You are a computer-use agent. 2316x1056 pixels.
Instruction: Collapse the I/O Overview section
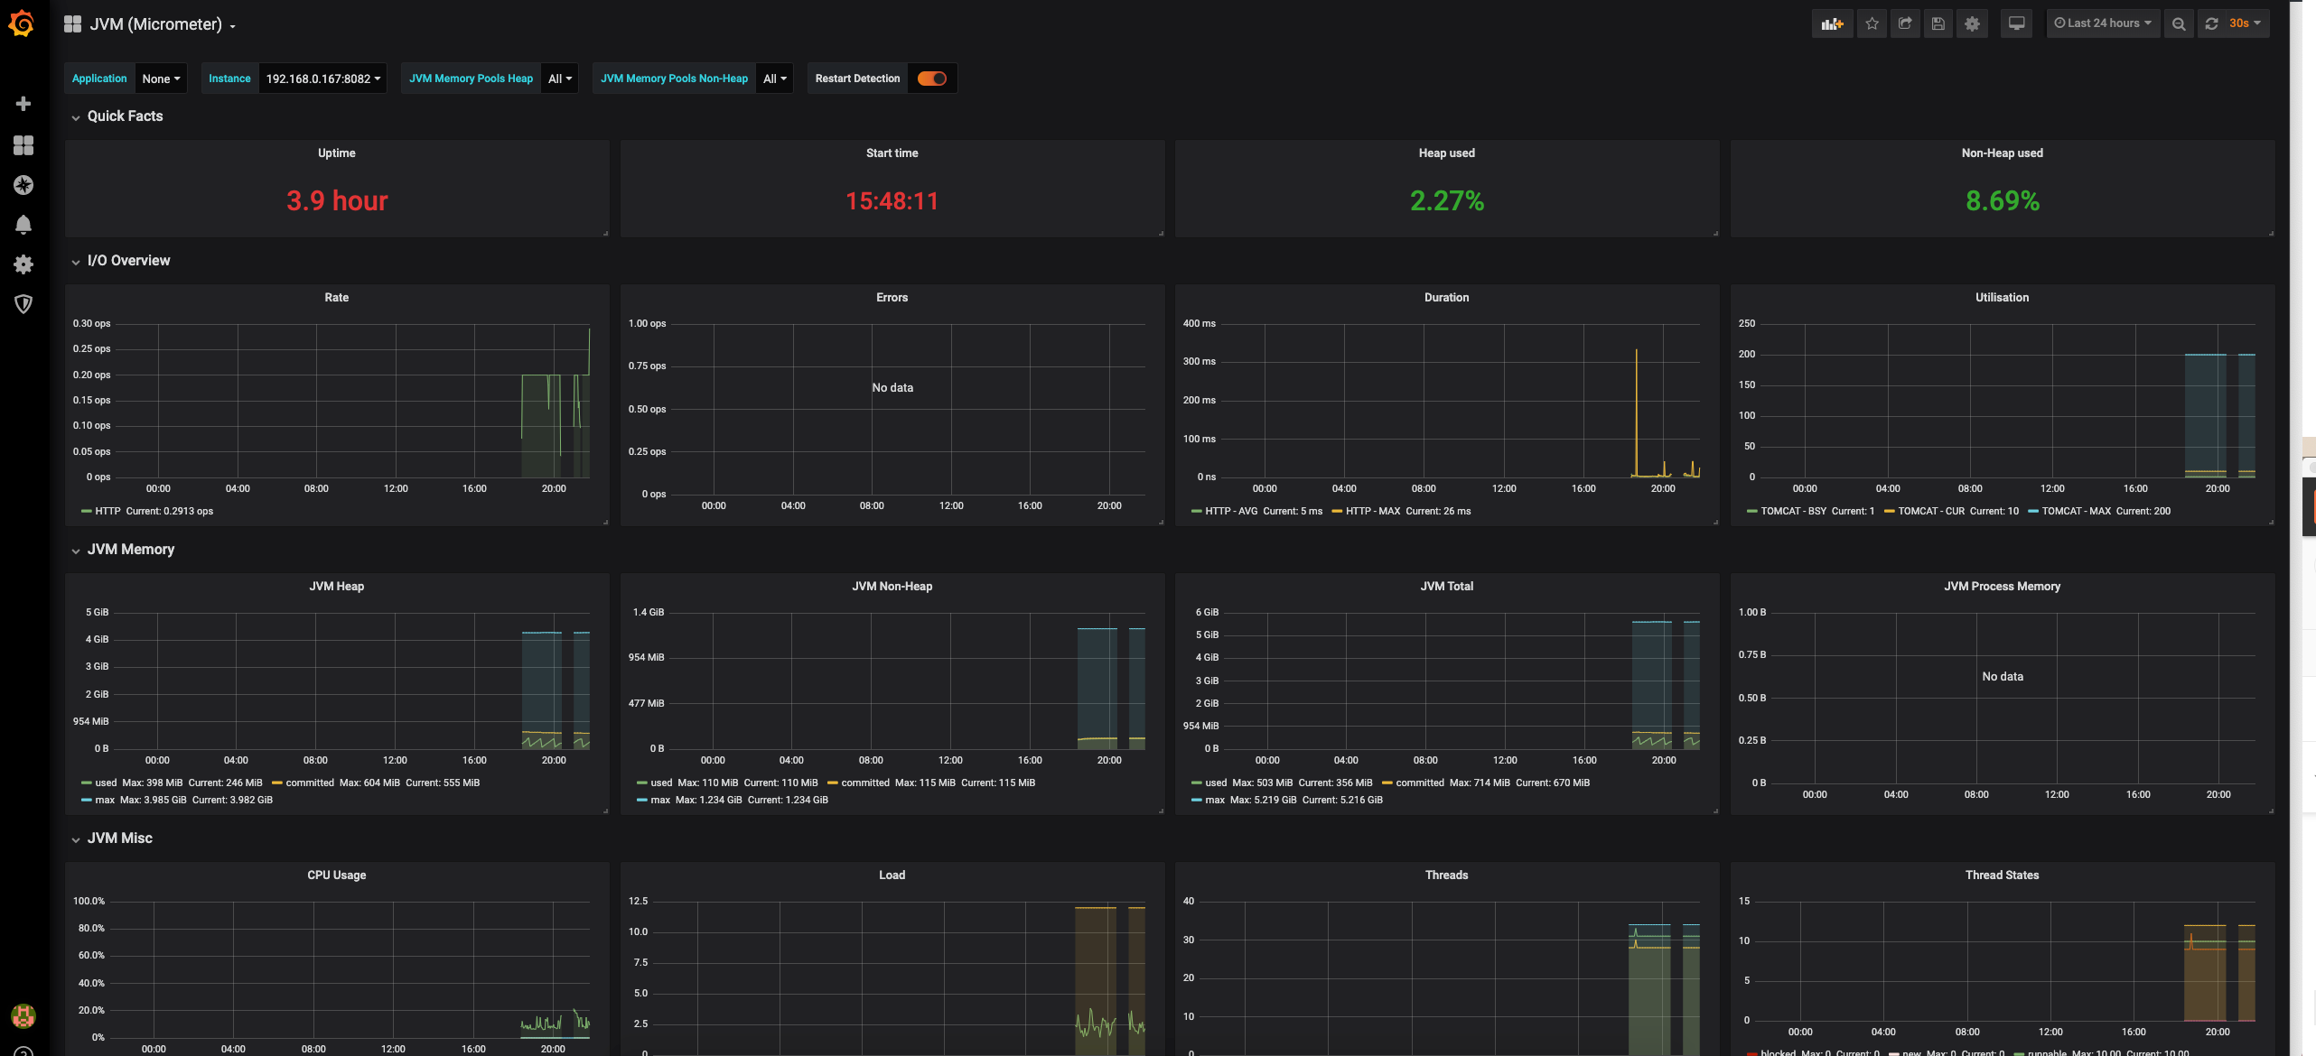(x=74, y=261)
